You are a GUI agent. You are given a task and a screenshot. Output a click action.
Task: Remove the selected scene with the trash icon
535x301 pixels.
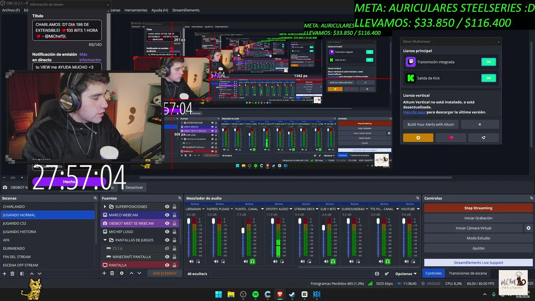13,273
